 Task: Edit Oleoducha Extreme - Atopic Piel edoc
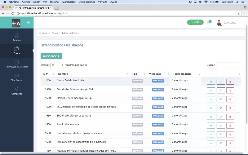click(x=221, y=91)
